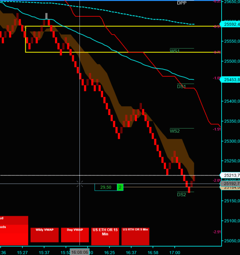
Task: Click the 25592,4 cyan price tag
Action: (230, 24)
